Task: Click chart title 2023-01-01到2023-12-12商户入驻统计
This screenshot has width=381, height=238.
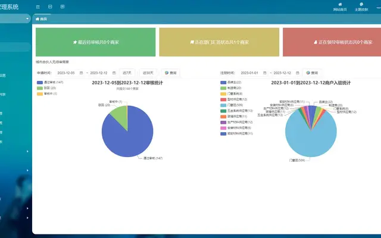Action: [x=311, y=83]
